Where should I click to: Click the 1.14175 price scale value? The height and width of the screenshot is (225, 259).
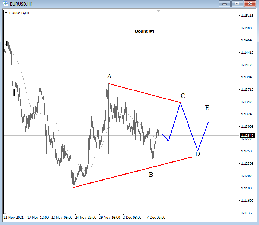(247, 65)
